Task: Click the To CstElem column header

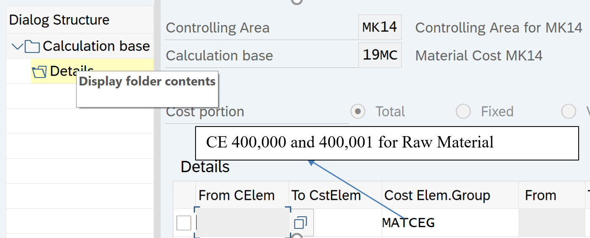Action: pyautogui.click(x=326, y=195)
